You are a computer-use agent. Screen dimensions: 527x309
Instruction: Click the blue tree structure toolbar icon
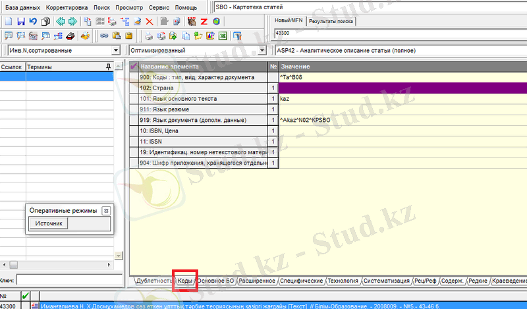[x=125, y=22]
